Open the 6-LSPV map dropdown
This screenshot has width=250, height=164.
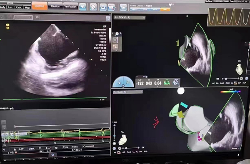point(130,17)
